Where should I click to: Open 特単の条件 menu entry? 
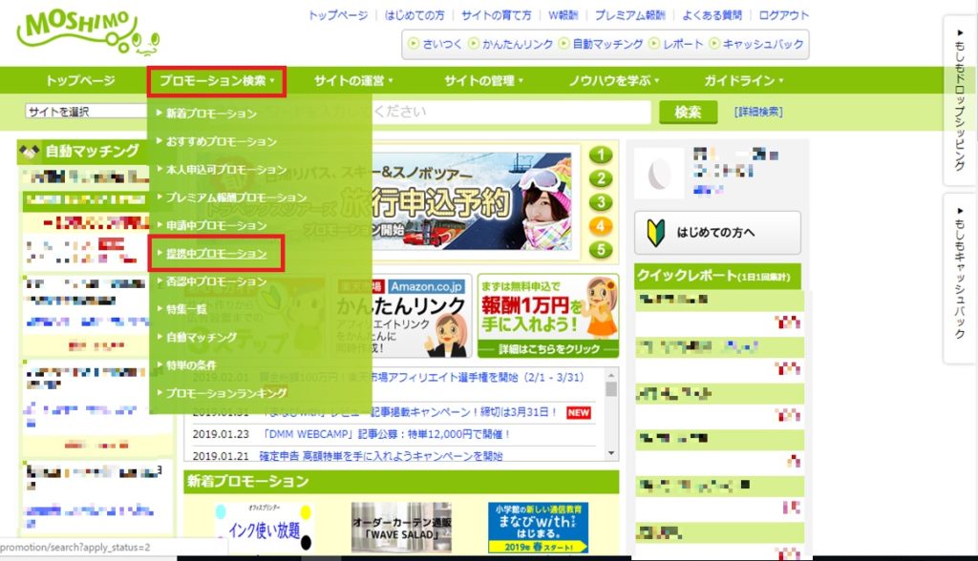[191, 365]
